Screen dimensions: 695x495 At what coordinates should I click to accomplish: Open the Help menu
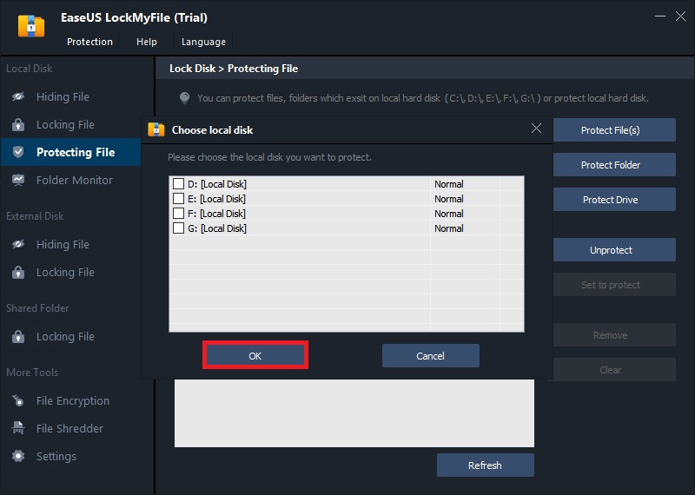click(147, 42)
